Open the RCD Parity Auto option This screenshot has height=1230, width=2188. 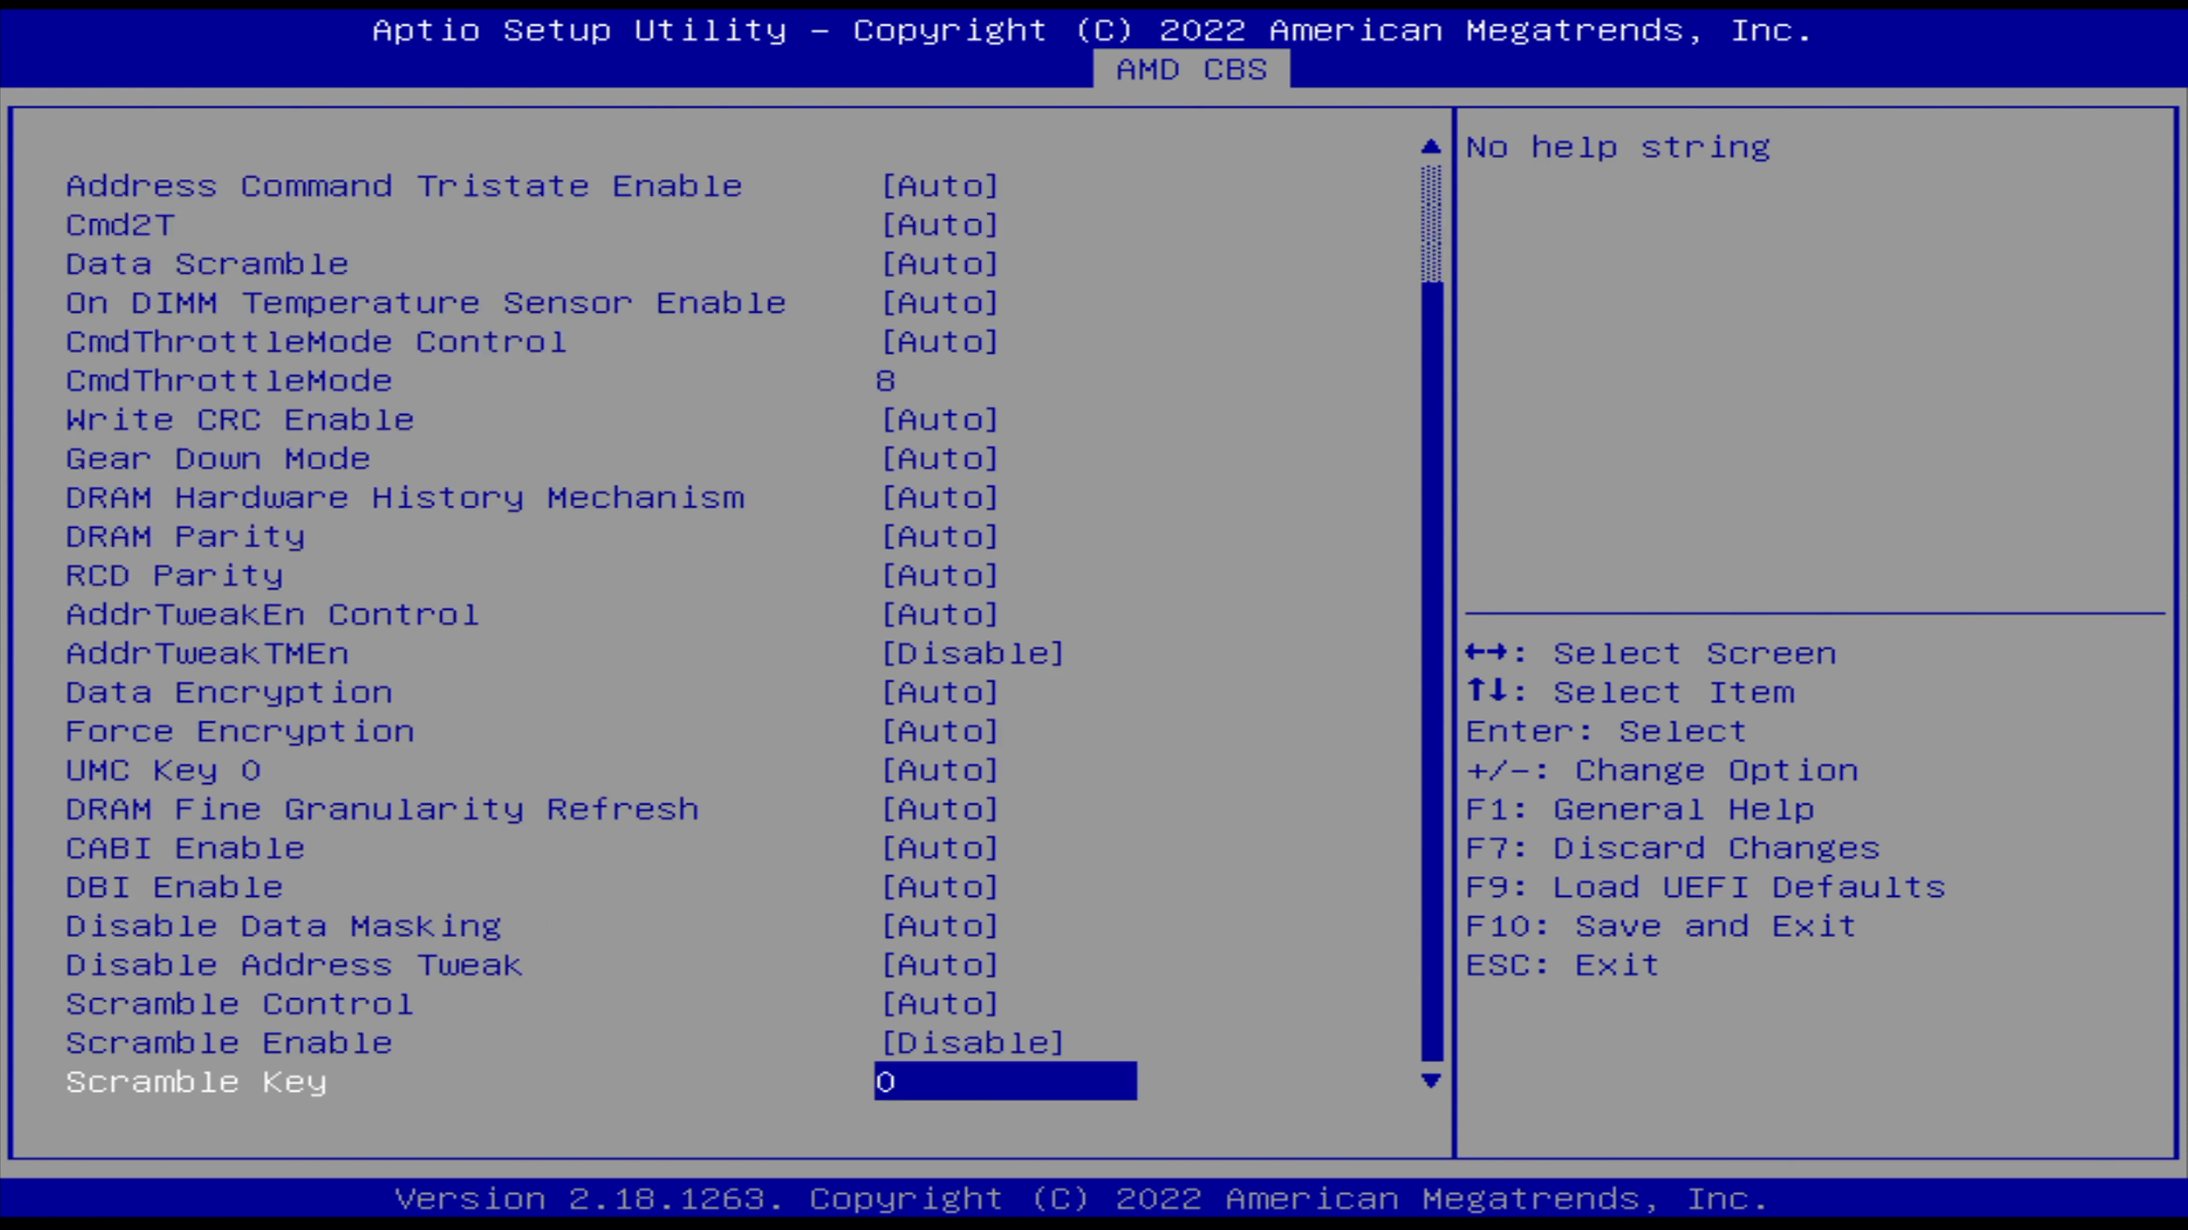[x=940, y=576]
